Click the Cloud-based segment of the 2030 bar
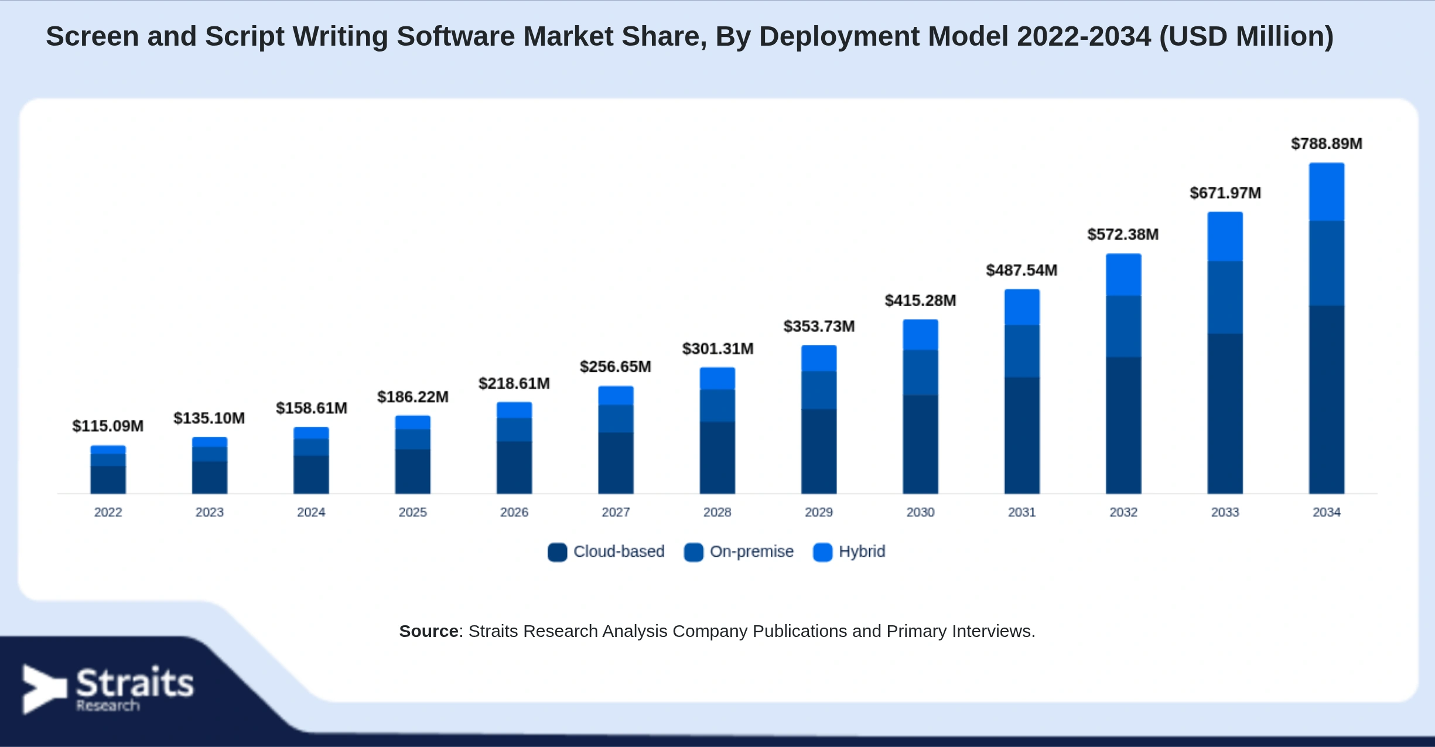Image resolution: width=1435 pixels, height=747 pixels. click(x=920, y=444)
